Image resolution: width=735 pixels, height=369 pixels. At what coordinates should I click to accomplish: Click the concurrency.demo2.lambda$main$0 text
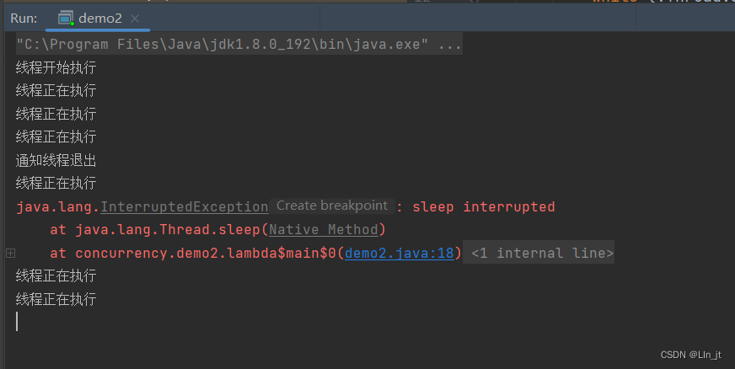click(x=206, y=253)
